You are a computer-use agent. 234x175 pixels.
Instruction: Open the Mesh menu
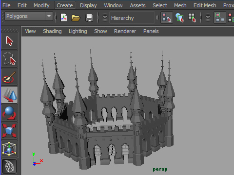pos(180,5)
